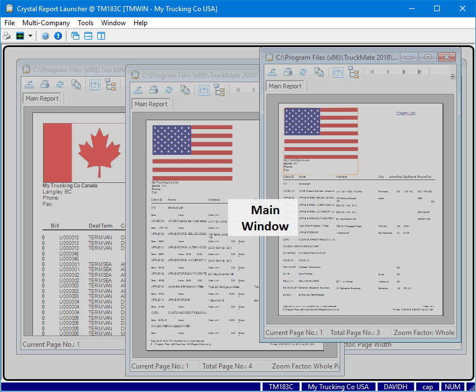Expand toolbar overflow arrow in Client List window
Image resolution: width=476 pixels, height=392 pixels.
tap(453, 76)
